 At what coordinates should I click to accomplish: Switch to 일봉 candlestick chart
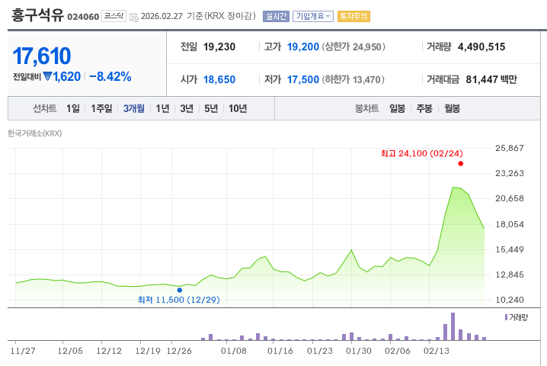[398, 108]
